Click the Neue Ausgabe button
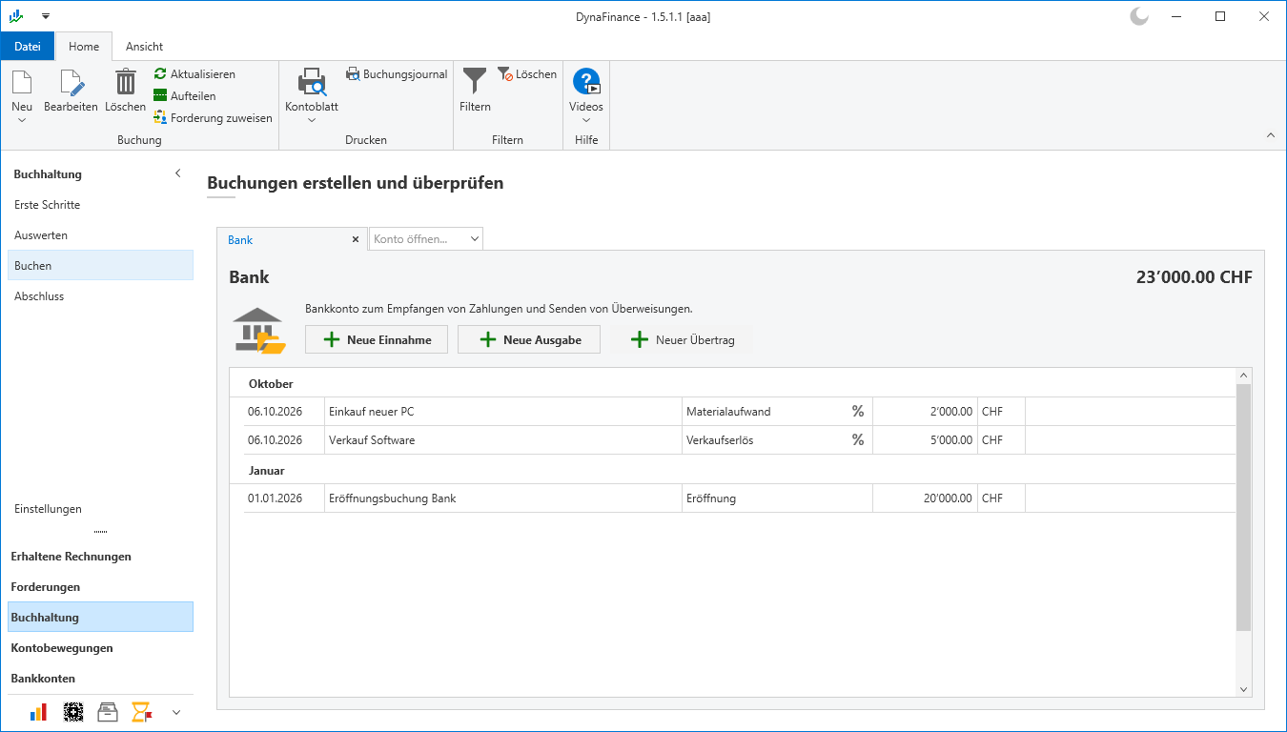 click(529, 339)
